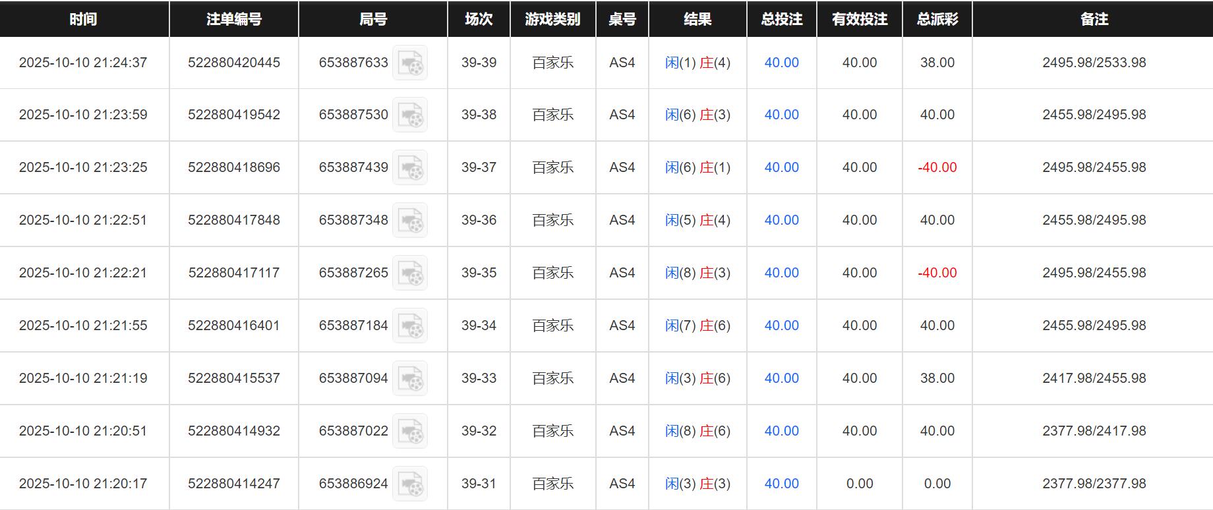Open replay icon for round 653887022
Screen dimensions: 1213x510
pyautogui.click(x=410, y=431)
